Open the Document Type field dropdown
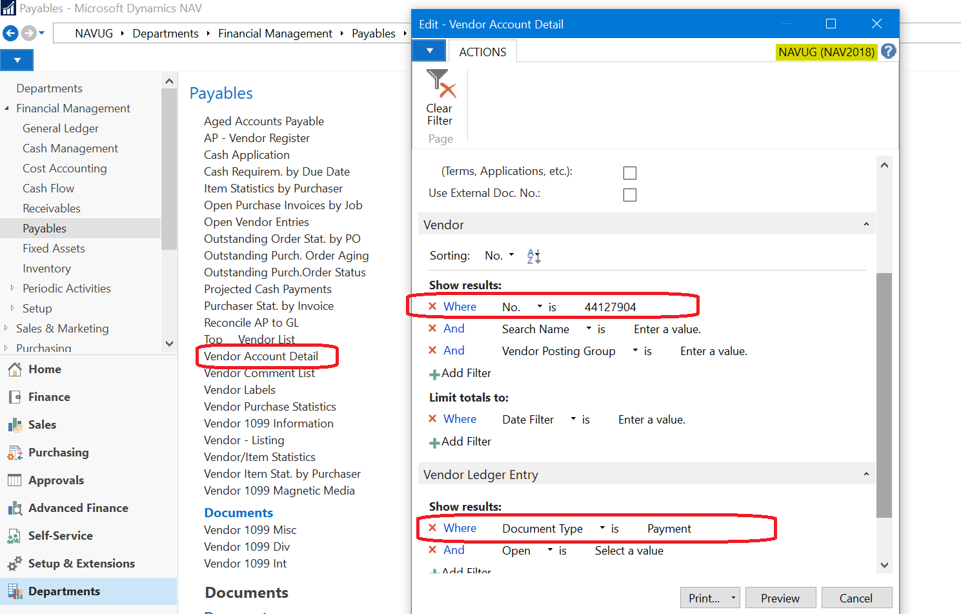961x614 pixels. 602,528
